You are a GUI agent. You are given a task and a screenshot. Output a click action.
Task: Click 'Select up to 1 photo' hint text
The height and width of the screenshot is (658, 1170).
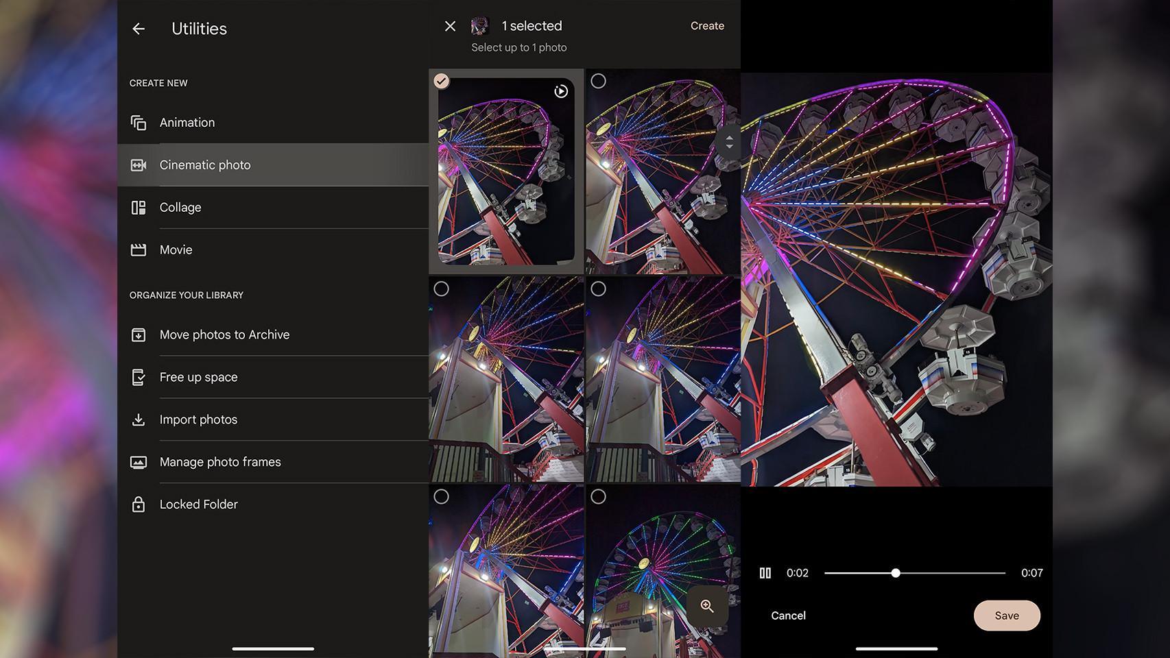(519, 47)
